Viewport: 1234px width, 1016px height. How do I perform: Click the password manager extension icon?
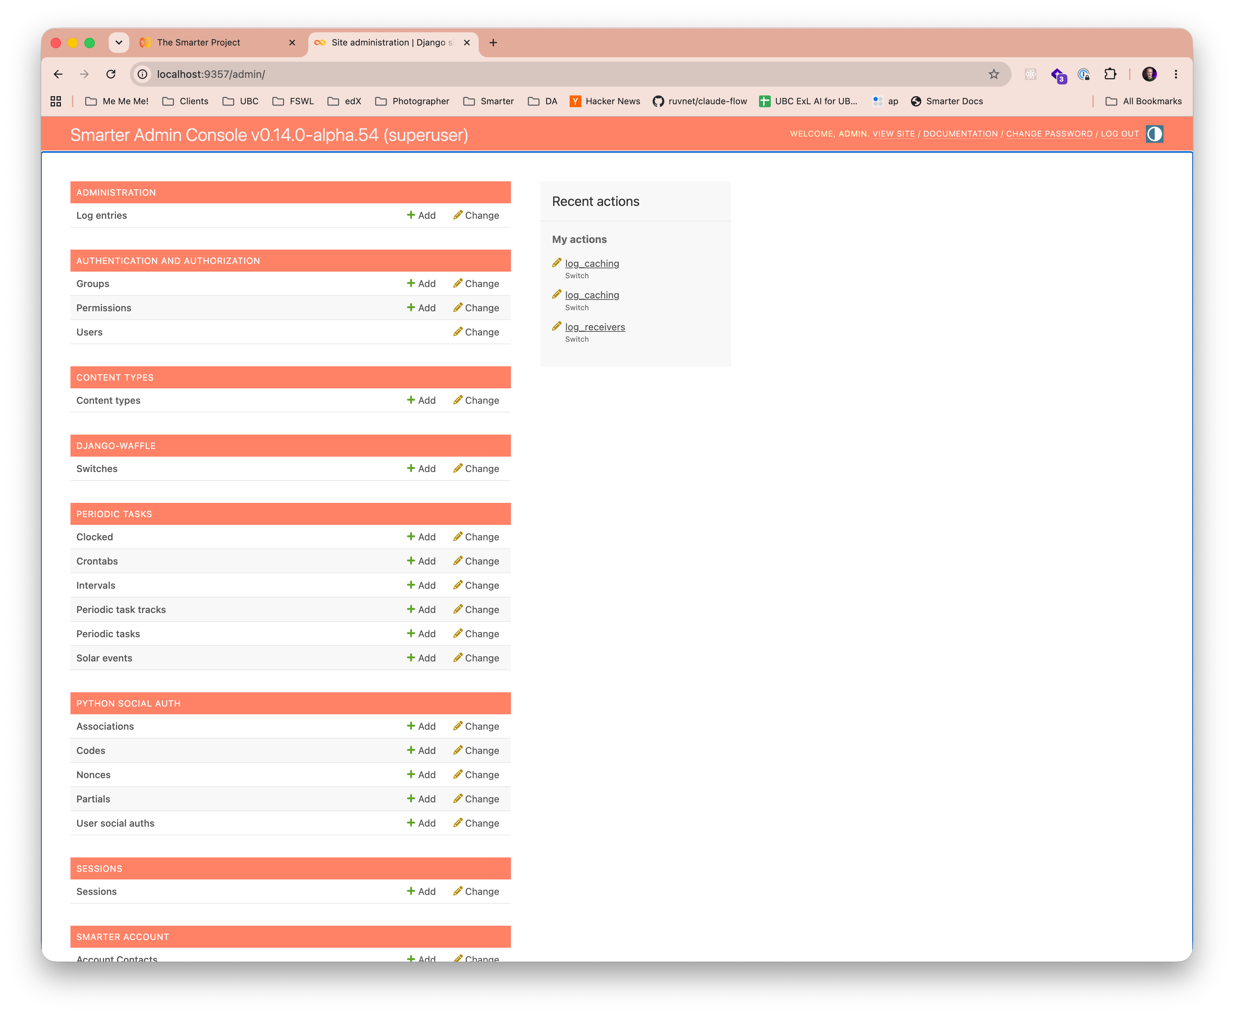coord(1084,74)
